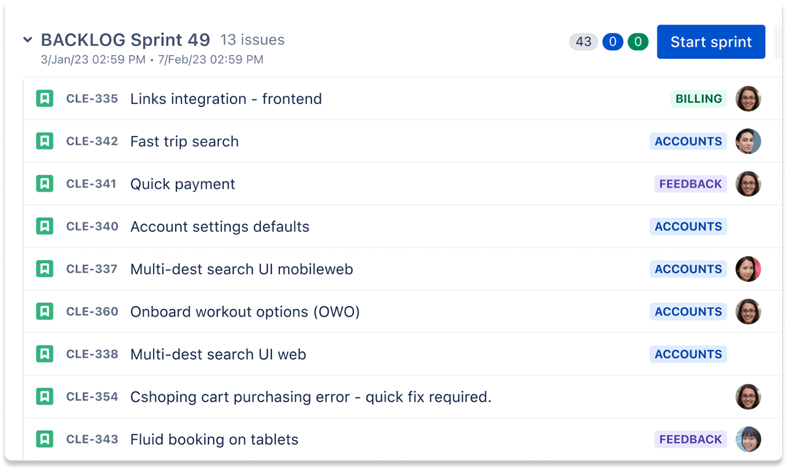The height and width of the screenshot is (470, 787).
Task: Select the ACCOUNTS label on Fast trip search
Action: click(x=688, y=141)
